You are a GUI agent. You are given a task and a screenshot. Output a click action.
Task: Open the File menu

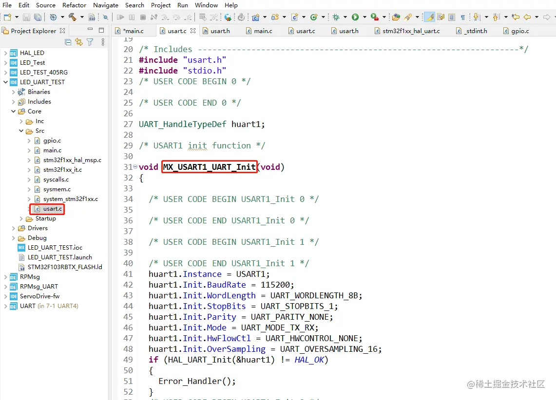(7, 5)
